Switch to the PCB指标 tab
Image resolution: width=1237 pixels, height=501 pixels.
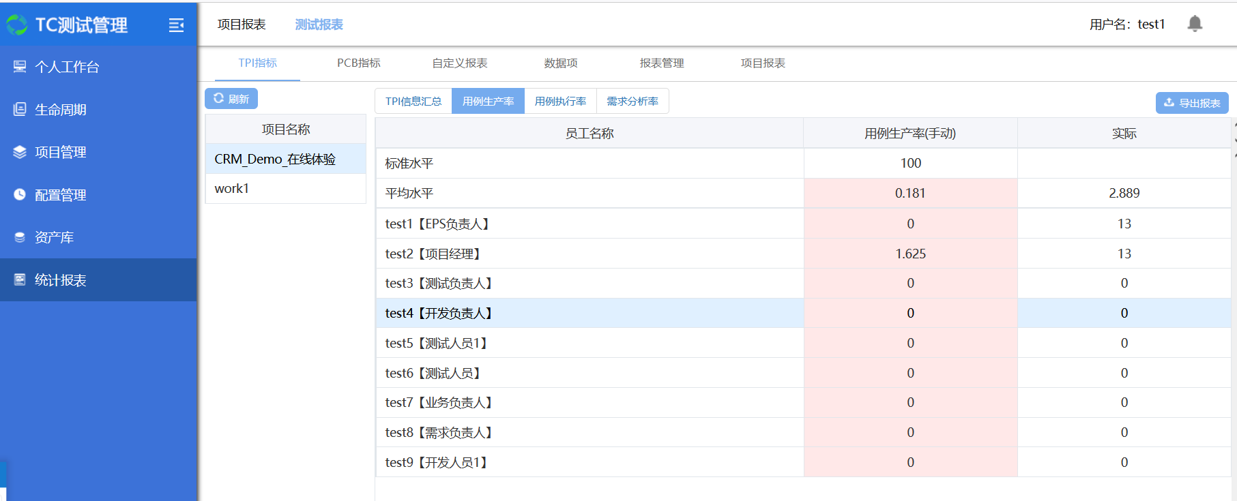[358, 63]
